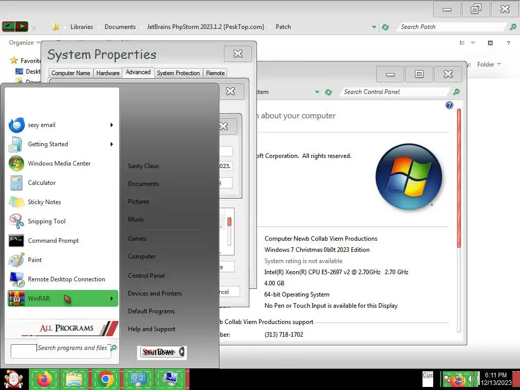
Task: Open the Control Panel taskbar icon
Action: (139, 379)
